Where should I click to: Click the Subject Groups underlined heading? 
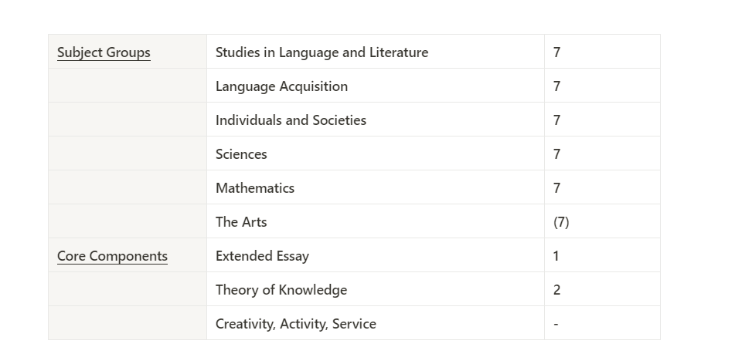point(104,52)
